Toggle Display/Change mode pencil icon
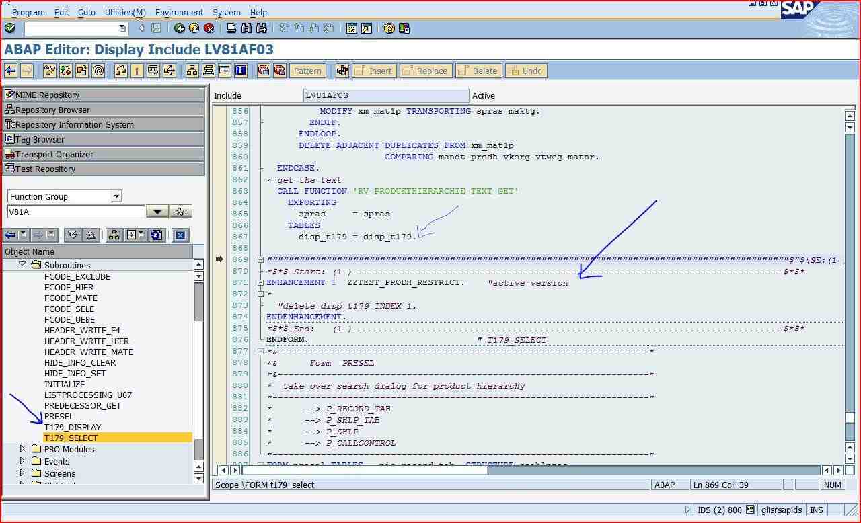This screenshot has height=523, width=861. pyautogui.click(x=49, y=71)
